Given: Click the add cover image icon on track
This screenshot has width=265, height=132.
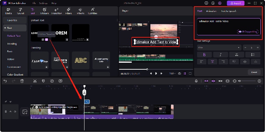Looking at the screenshot, I should [25, 112].
